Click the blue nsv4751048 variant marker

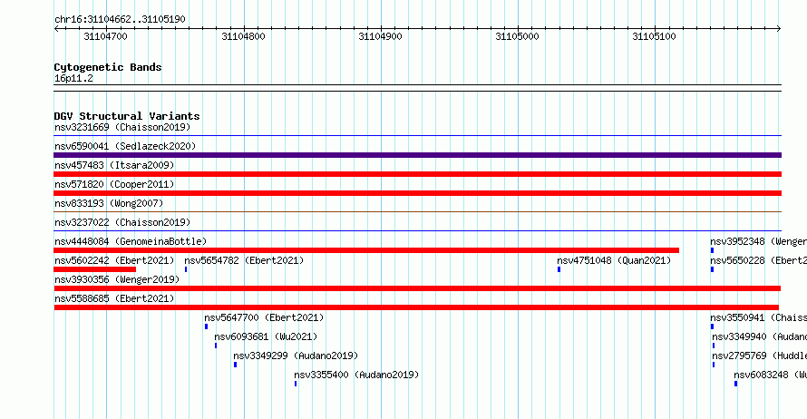[559, 269]
